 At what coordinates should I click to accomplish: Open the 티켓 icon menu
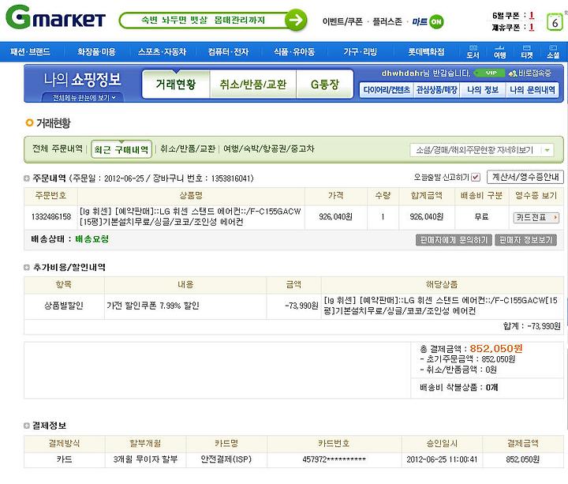527,52
